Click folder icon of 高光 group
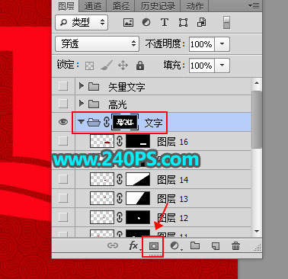The height and width of the screenshot is (279, 288). point(94,104)
